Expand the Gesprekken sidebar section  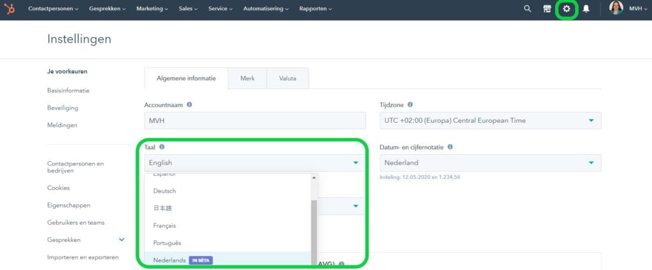tap(122, 240)
